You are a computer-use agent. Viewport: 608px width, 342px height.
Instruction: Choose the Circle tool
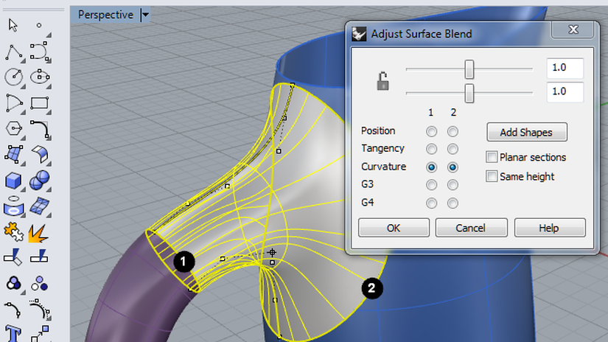coord(14,77)
